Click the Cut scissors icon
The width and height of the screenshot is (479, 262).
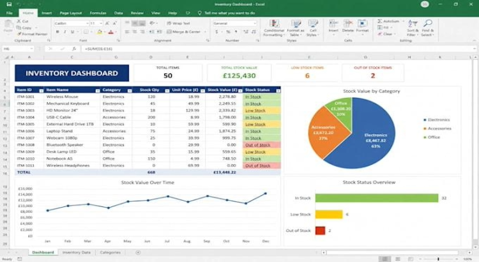pyautogui.click(x=19, y=21)
